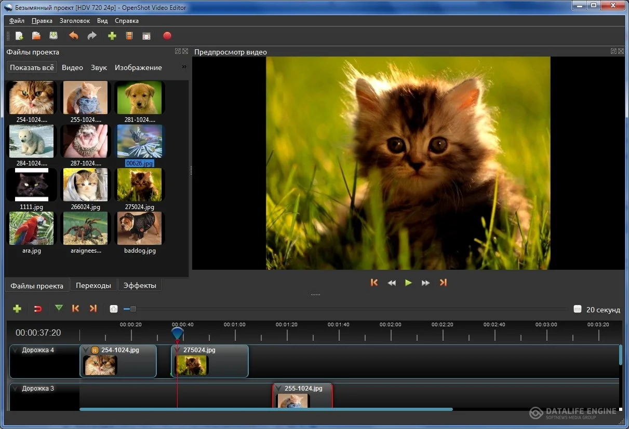Expand the filter overflow chevron after Изображение
629x429 pixels.
pos(183,67)
